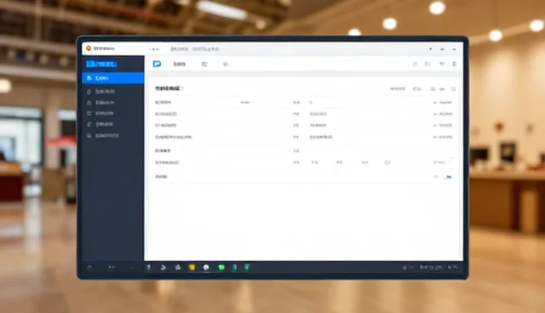Click the orange app logo in title bar
The width and height of the screenshot is (545, 313).
[x=89, y=48]
